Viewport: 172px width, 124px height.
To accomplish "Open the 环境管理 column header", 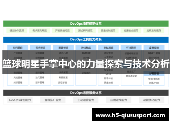I will (131, 48).
